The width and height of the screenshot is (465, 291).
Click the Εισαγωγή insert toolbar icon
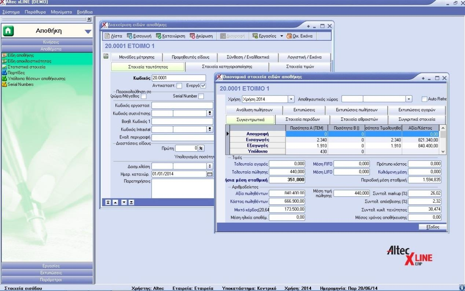(139, 36)
